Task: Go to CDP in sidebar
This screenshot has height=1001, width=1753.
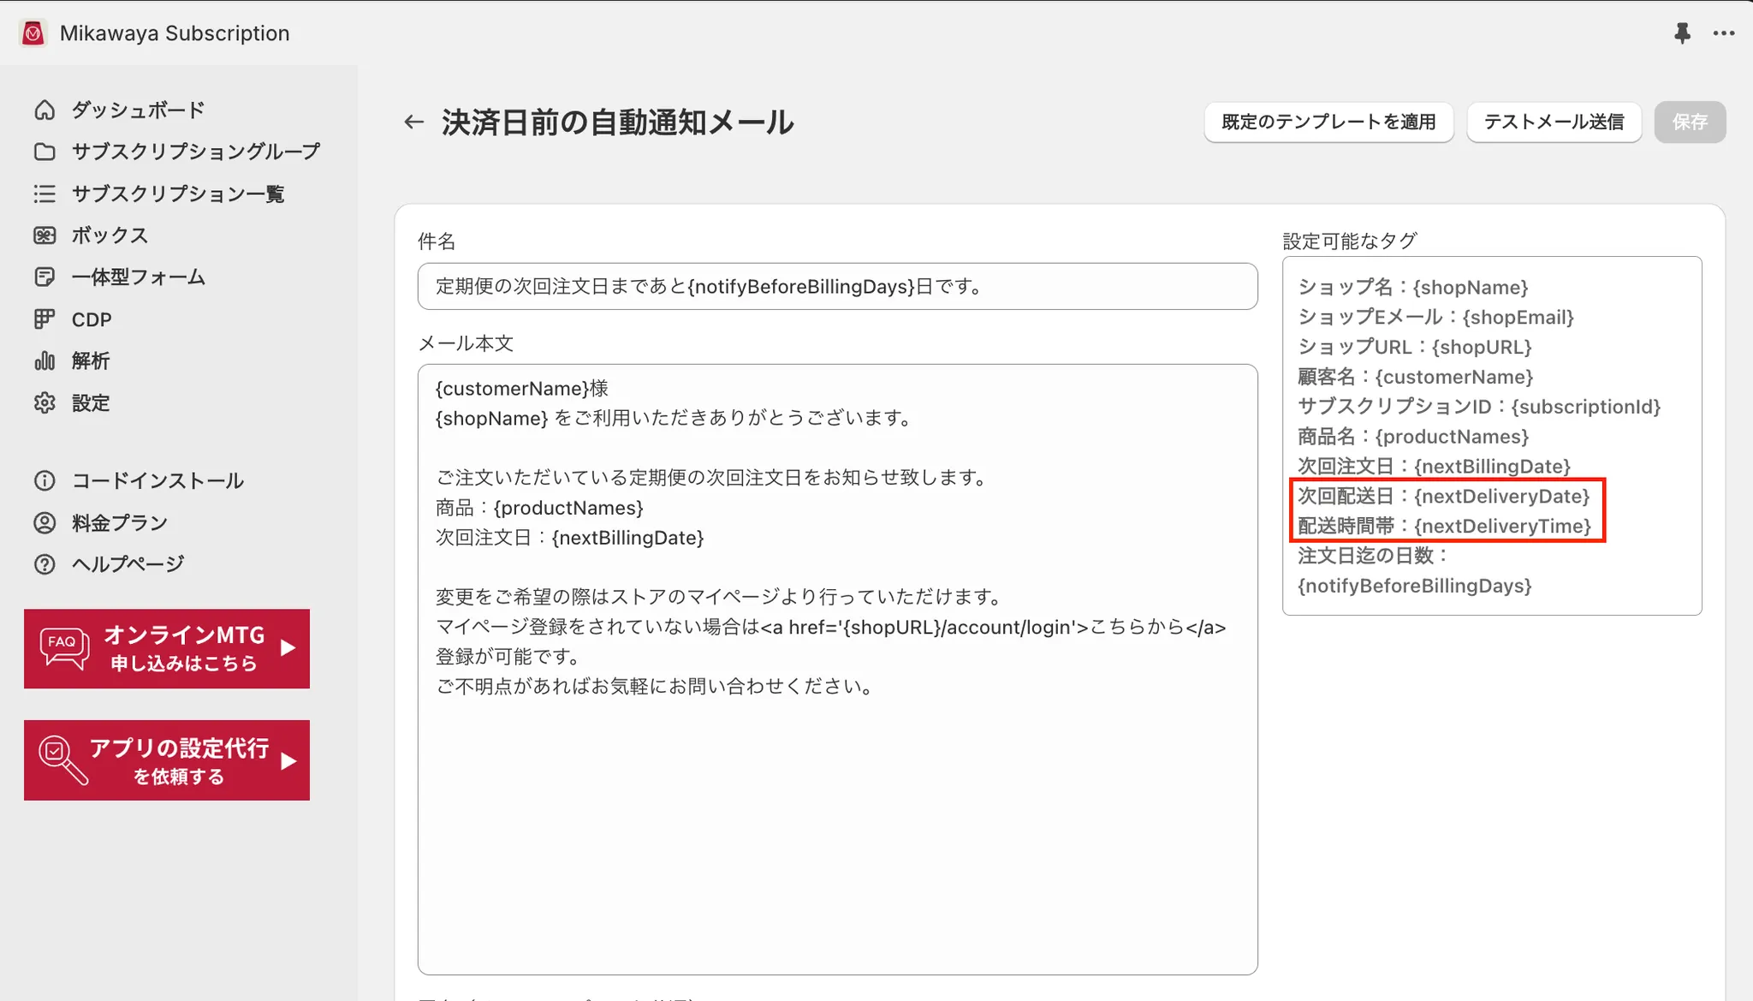Action: pyautogui.click(x=91, y=319)
